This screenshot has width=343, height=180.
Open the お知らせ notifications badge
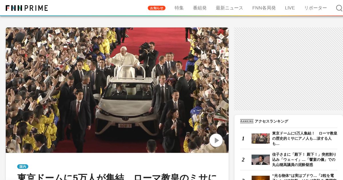point(157,8)
